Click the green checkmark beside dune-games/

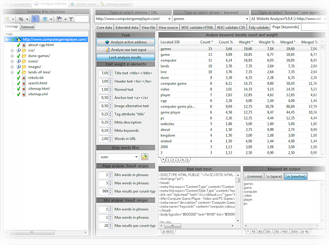[x=18, y=56]
